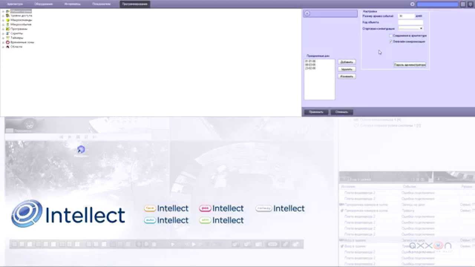Click the Код объекта input field
Image resolution: width=475 pixels, height=267 pixels.
tap(410, 23)
